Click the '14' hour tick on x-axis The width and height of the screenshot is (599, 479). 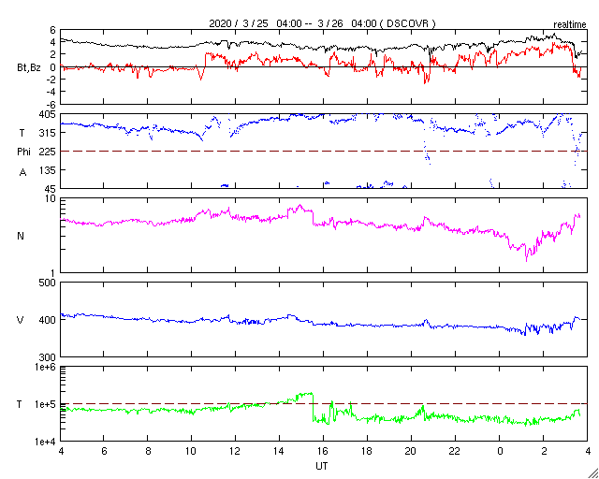coord(279,451)
